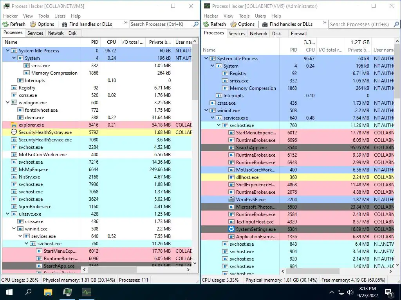The image size is (401, 300).
Task: Collapse uhssvc.exe tree in left window
Action: pyautogui.click(x=8, y=214)
